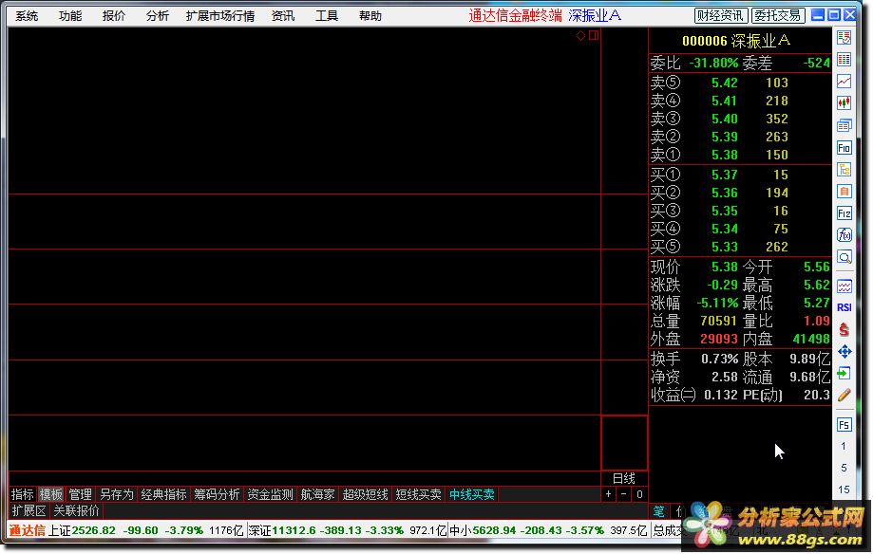This screenshot has height=554, width=873.
Task: Click the orange 自 self-selected stocks icon
Action: coord(845,192)
